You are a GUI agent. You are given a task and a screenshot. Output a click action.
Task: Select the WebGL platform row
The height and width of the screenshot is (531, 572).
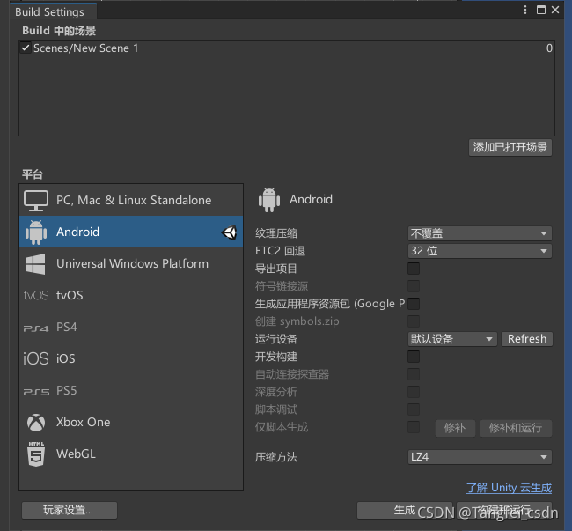(131, 454)
